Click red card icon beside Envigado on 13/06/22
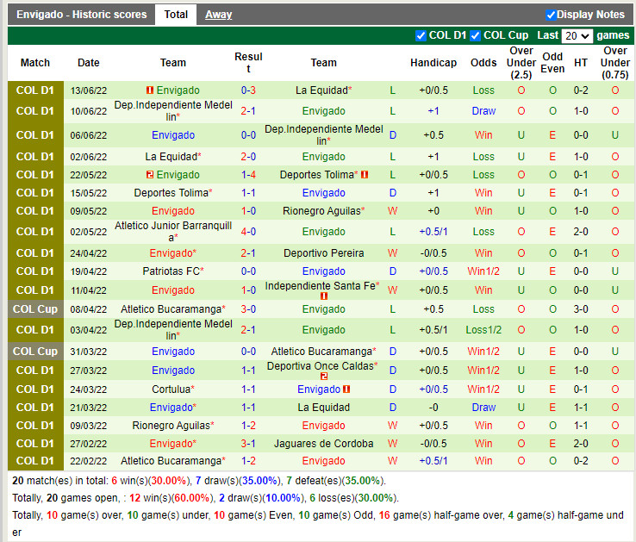The height and width of the screenshot is (542, 636). click(149, 90)
